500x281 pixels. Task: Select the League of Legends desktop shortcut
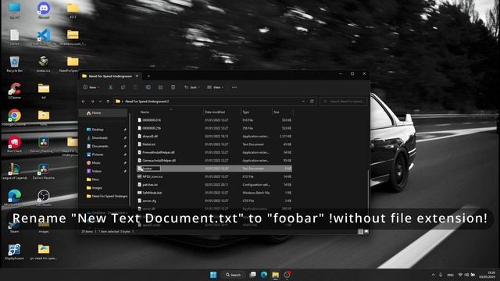point(14,171)
